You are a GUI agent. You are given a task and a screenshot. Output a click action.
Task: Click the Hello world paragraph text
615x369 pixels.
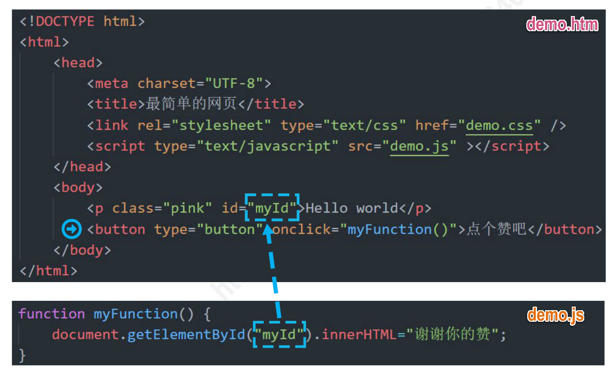(x=352, y=208)
